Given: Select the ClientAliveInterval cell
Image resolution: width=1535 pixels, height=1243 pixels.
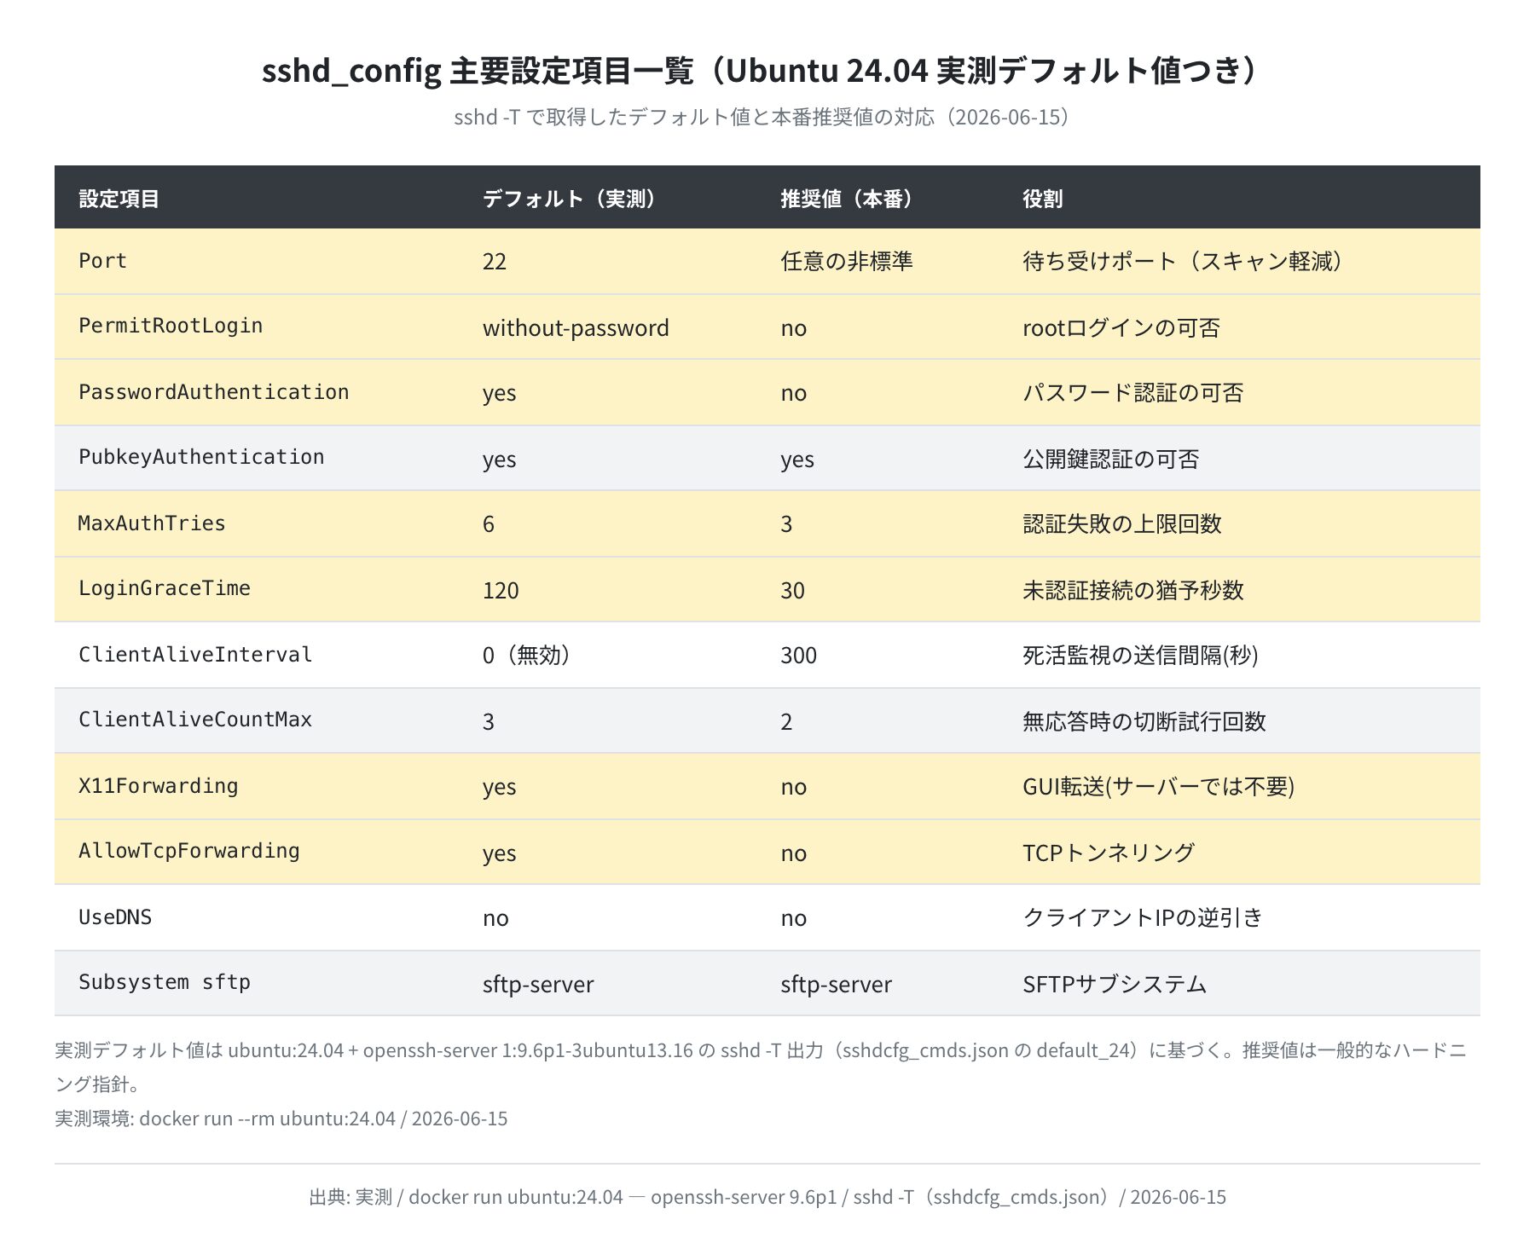Looking at the screenshot, I should [195, 655].
